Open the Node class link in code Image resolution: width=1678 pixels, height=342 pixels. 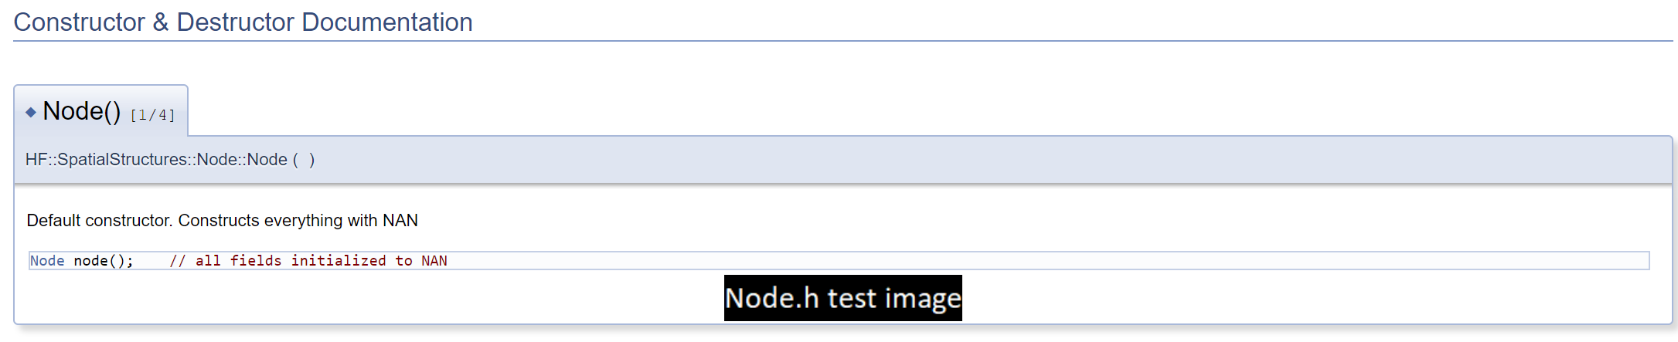tap(47, 261)
